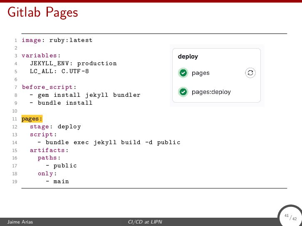The height and width of the screenshot is (226, 302).
Task: Click the script: keyword
Action: coord(43,135)
